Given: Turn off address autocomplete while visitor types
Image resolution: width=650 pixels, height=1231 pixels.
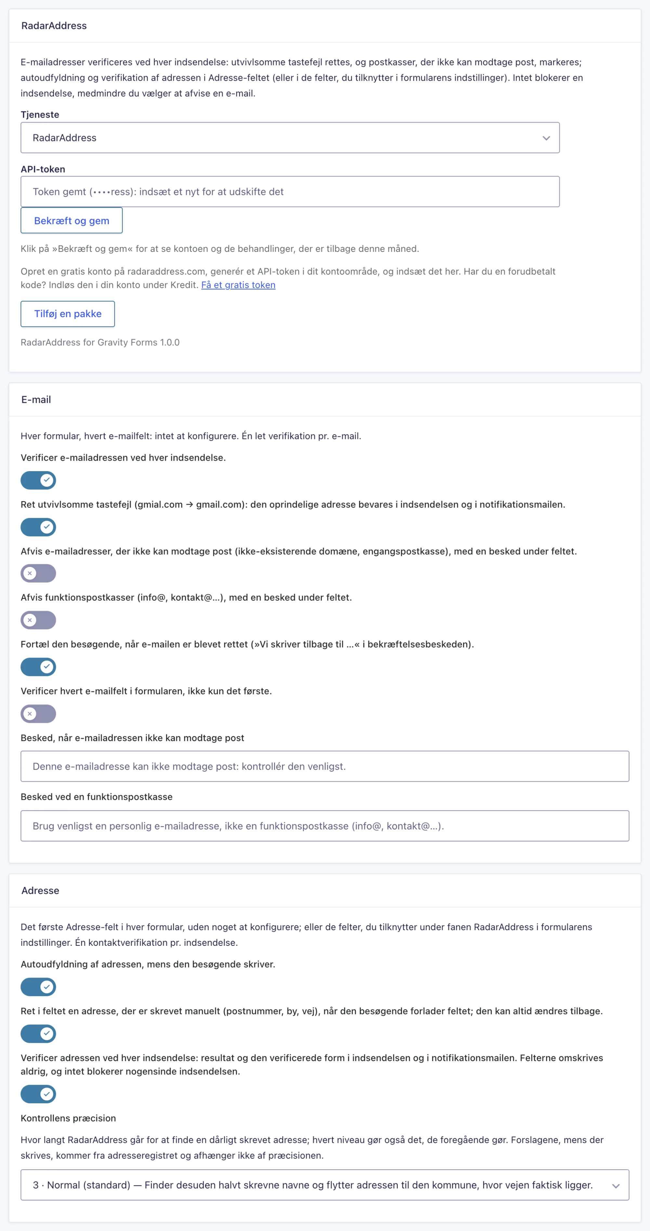Looking at the screenshot, I should pyautogui.click(x=38, y=987).
